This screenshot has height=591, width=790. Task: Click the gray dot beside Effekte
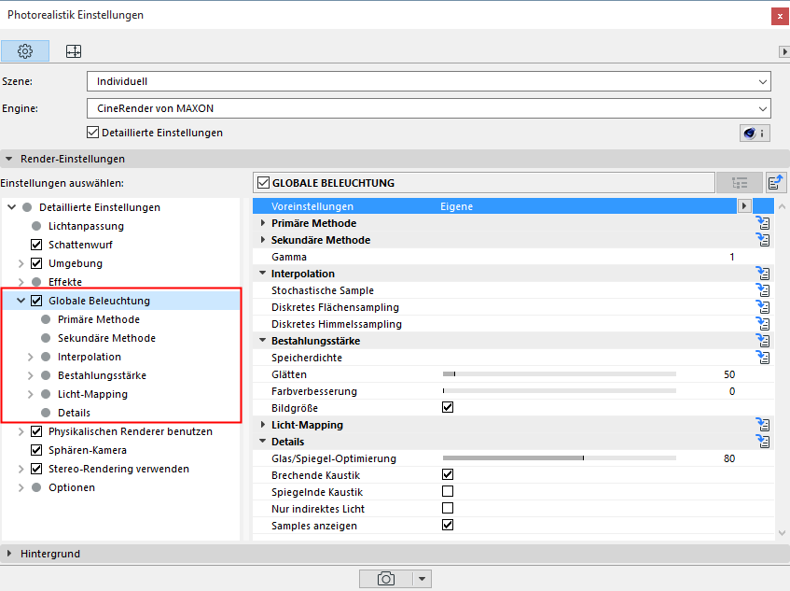(36, 282)
